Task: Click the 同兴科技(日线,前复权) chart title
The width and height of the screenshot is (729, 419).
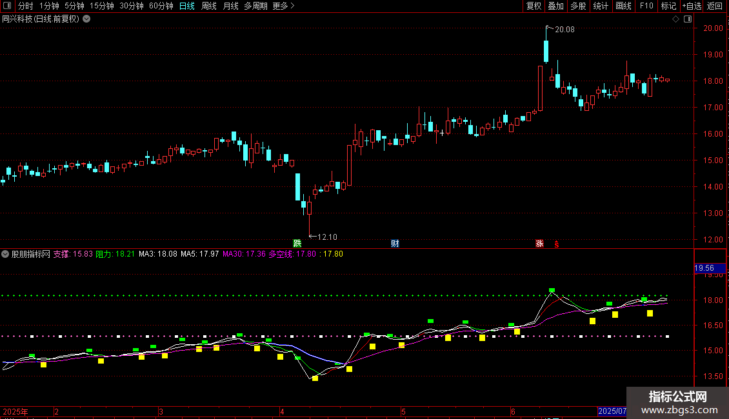Action: tap(41, 19)
